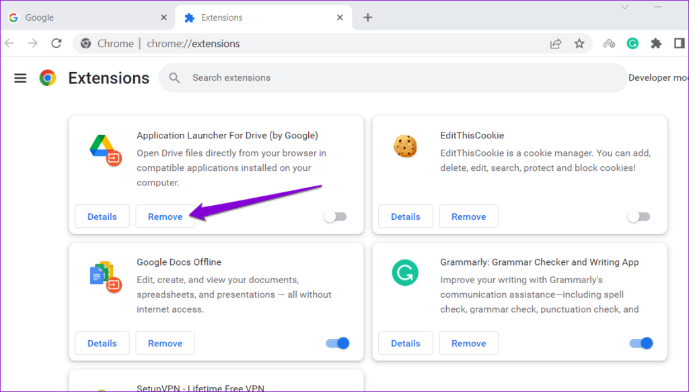Open the hamburger main menu in Extensions

click(x=20, y=78)
